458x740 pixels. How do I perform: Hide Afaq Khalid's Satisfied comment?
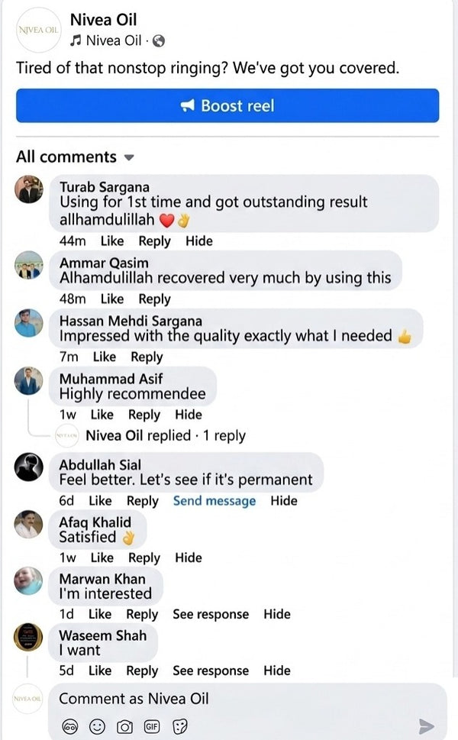189,557
